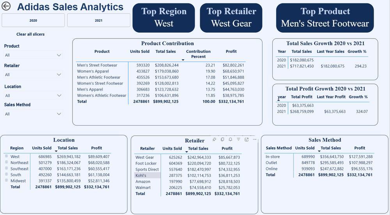Filter by year 2021
The image size is (390, 215).
pyautogui.click(x=99, y=20)
